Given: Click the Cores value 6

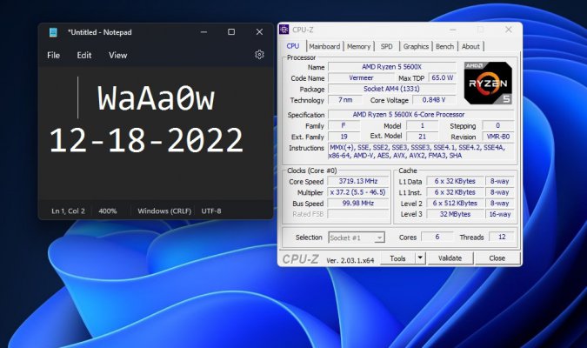Looking at the screenshot, I should pos(437,237).
